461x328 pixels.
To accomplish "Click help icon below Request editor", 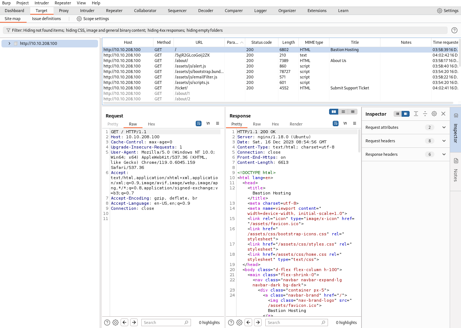I will pos(107,323).
